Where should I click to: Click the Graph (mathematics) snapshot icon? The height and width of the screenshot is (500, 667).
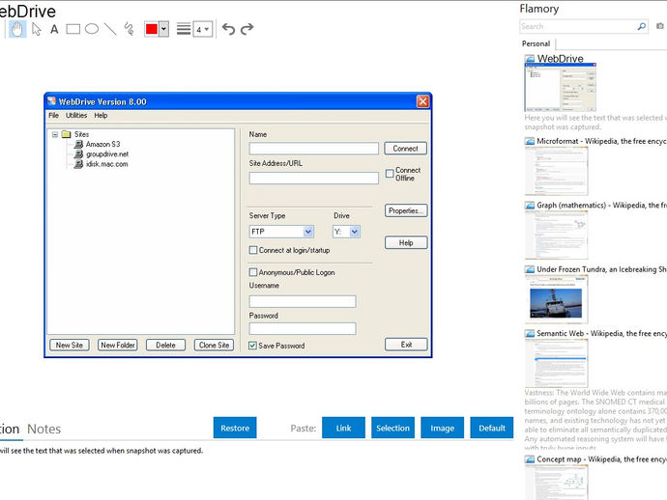[x=530, y=206]
